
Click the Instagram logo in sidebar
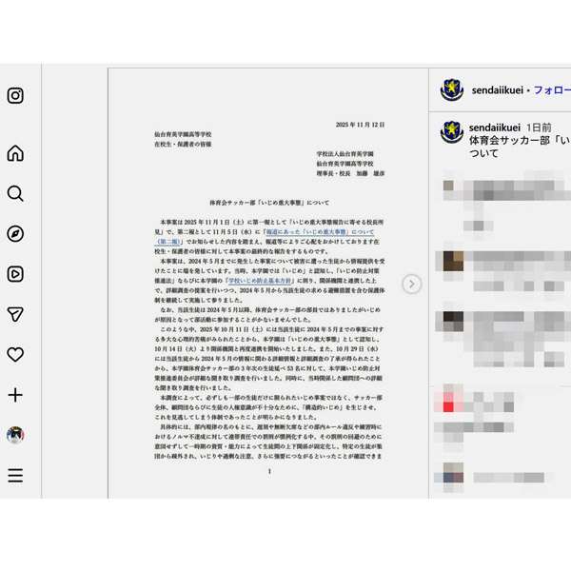[x=15, y=95]
